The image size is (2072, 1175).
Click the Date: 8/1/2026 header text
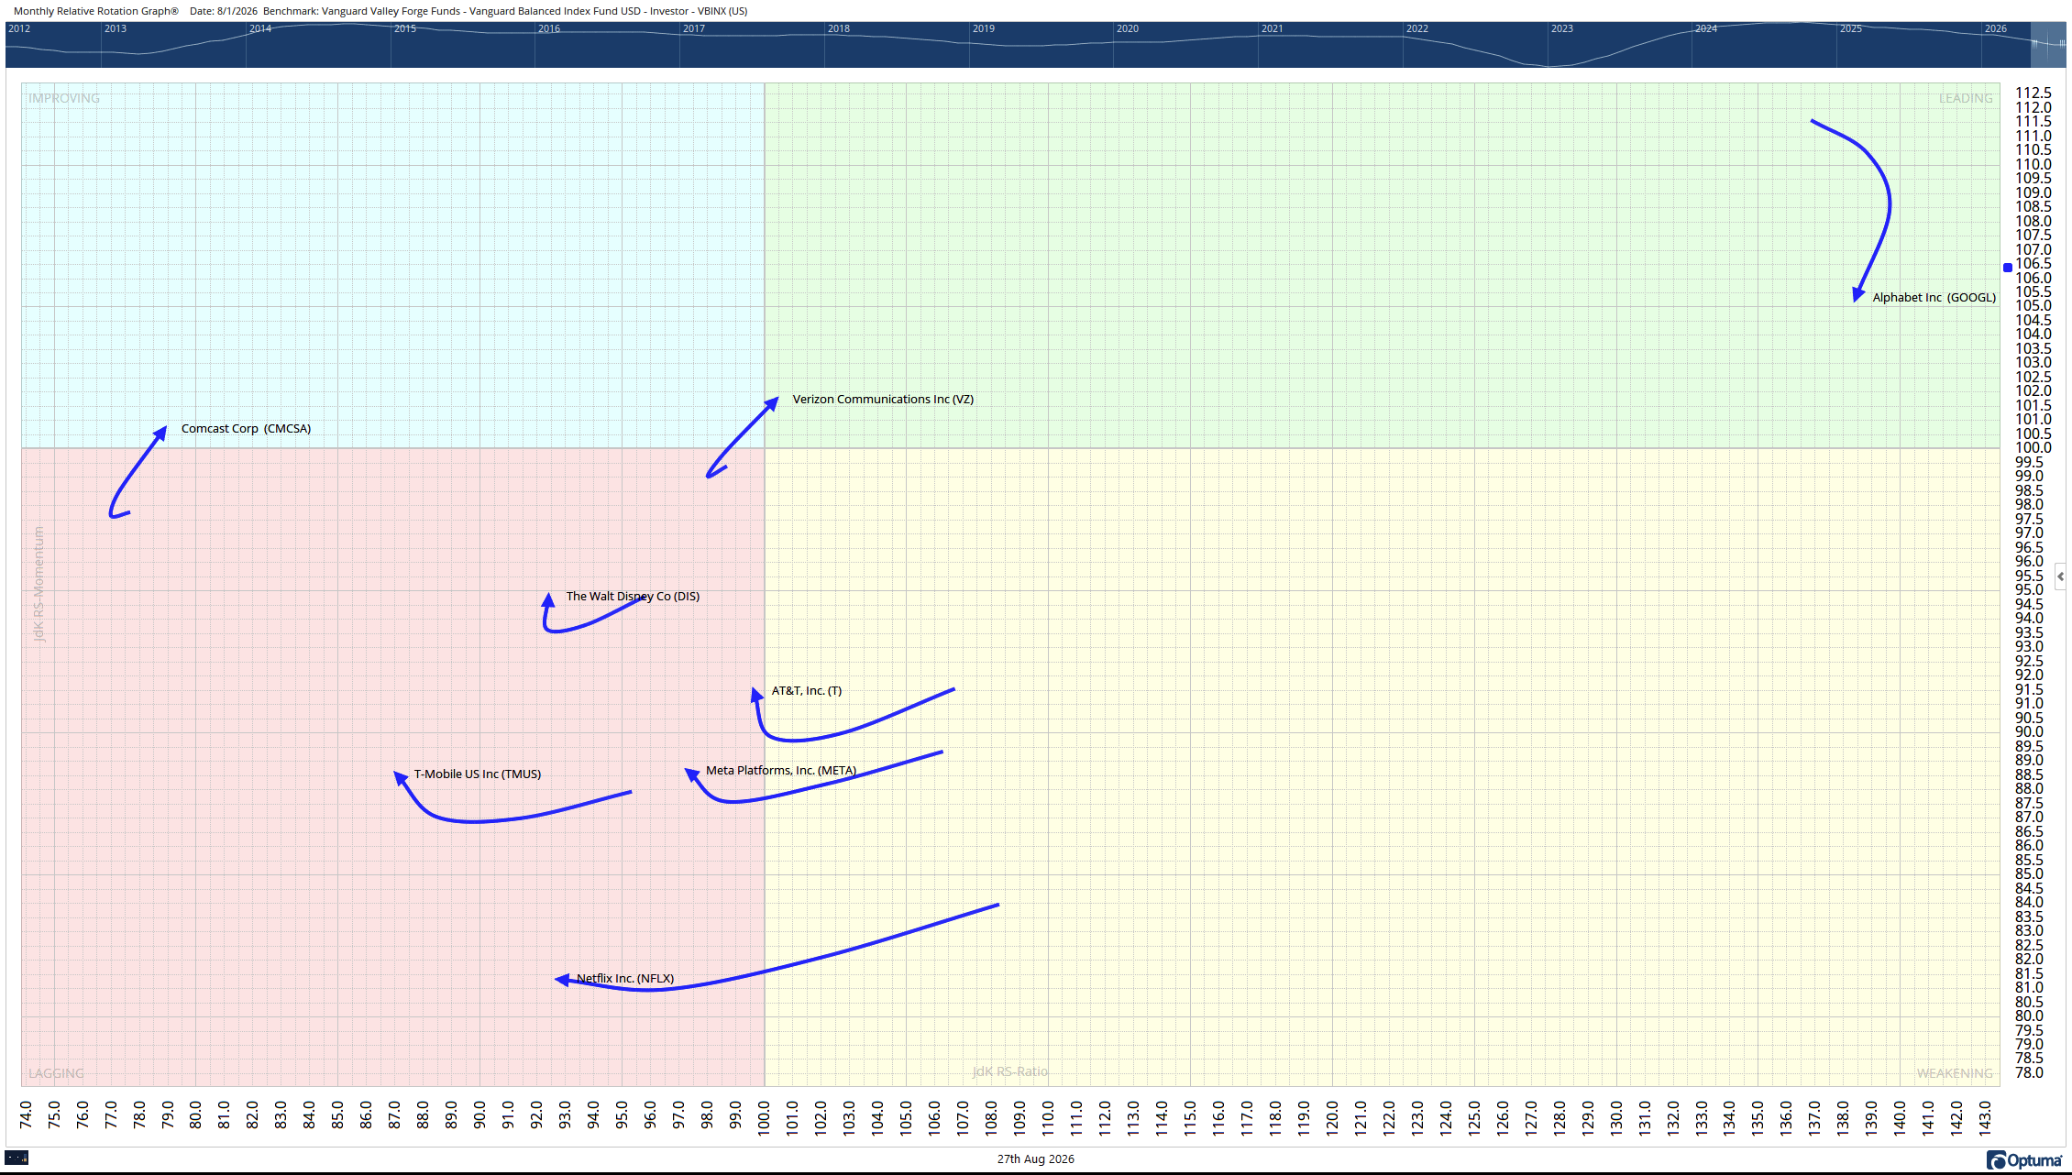tap(224, 11)
